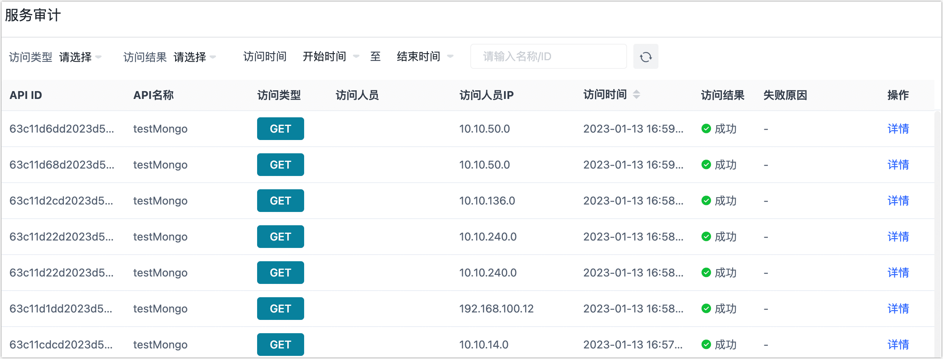The image size is (943, 359).
Task: Click the 访问结果 column header
Action: click(x=722, y=95)
